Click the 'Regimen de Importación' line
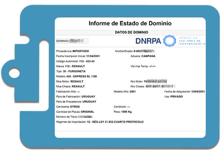This screenshot has width=223, height=155. click(x=100, y=122)
